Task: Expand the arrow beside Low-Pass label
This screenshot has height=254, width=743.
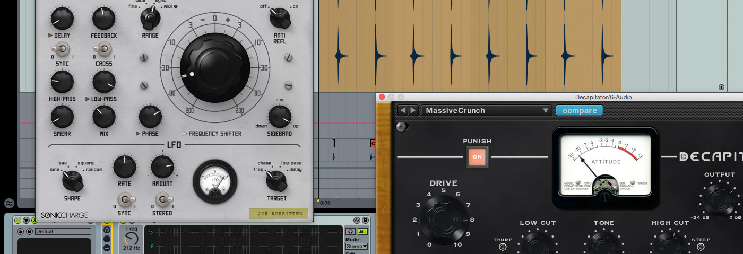Action: 88,99
